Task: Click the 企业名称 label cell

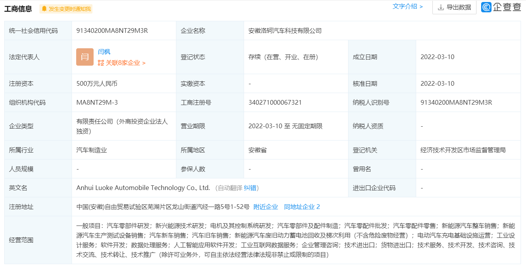Action: [x=210, y=31]
